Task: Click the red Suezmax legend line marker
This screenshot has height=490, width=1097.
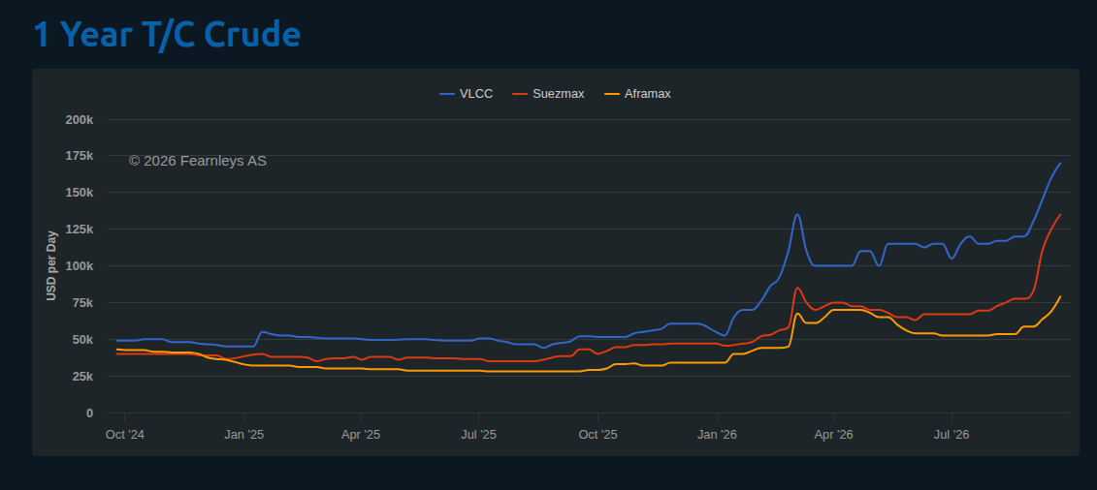Action: 521,94
